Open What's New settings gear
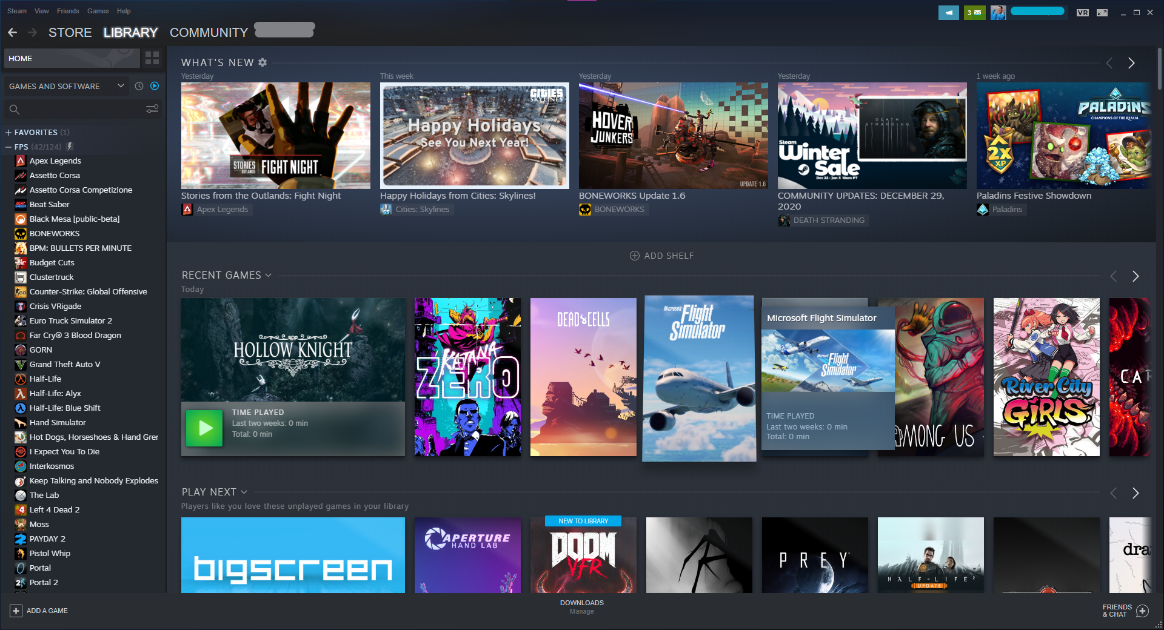Image resolution: width=1164 pixels, height=630 pixels. click(263, 62)
